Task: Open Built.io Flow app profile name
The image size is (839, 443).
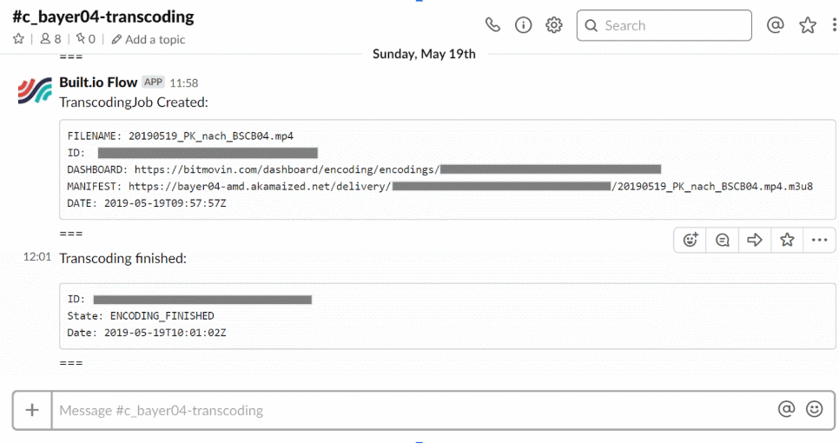Action: (98, 83)
